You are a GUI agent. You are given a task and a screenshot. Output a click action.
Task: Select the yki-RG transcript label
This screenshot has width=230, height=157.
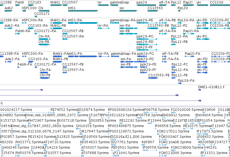tap(202, 36)
